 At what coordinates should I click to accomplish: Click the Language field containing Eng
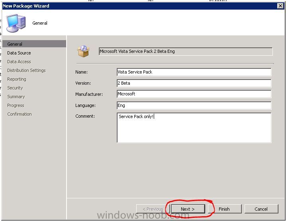coord(194,105)
